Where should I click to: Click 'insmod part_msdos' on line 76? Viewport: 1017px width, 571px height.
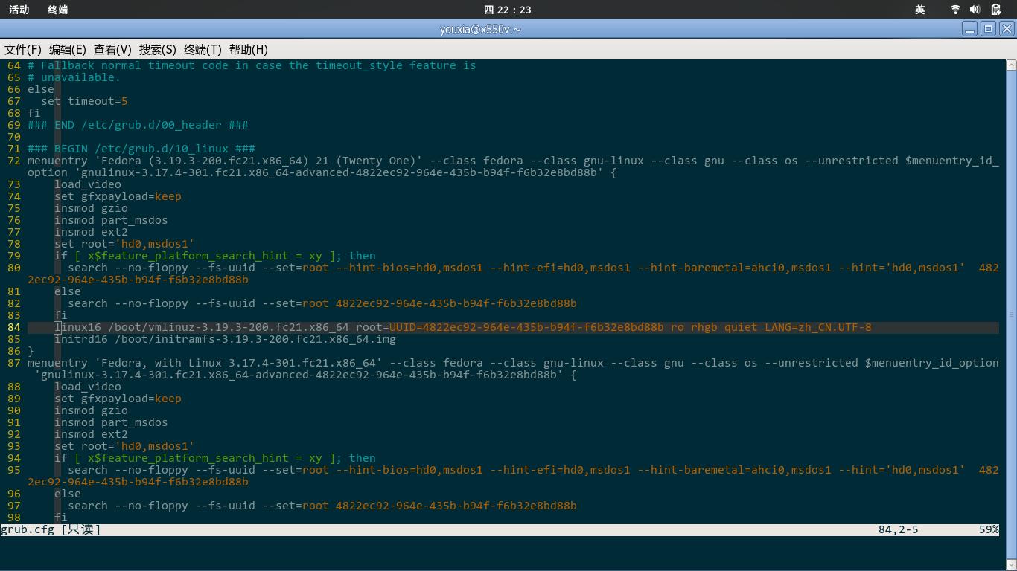point(111,220)
